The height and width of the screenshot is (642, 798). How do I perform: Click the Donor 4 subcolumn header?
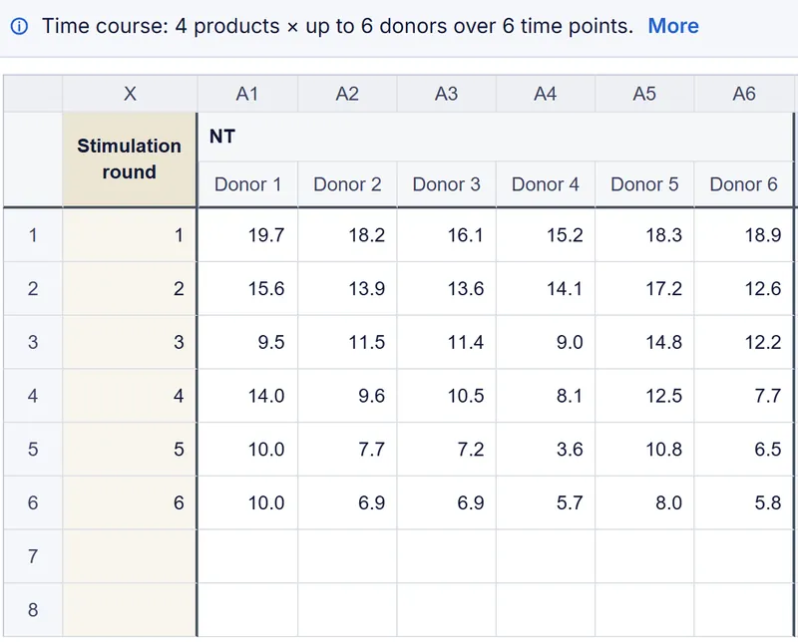point(545,184)
